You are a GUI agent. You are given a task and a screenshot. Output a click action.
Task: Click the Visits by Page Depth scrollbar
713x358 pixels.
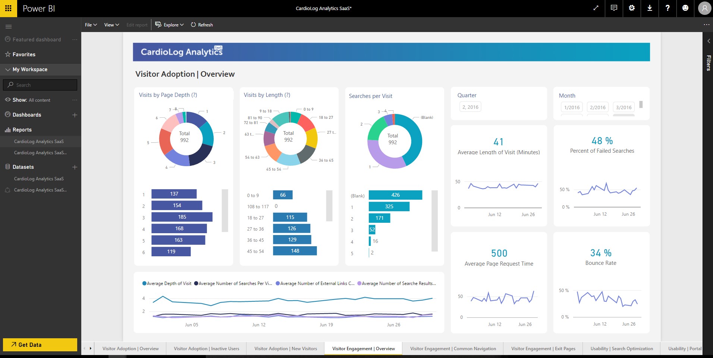point(225,210)
